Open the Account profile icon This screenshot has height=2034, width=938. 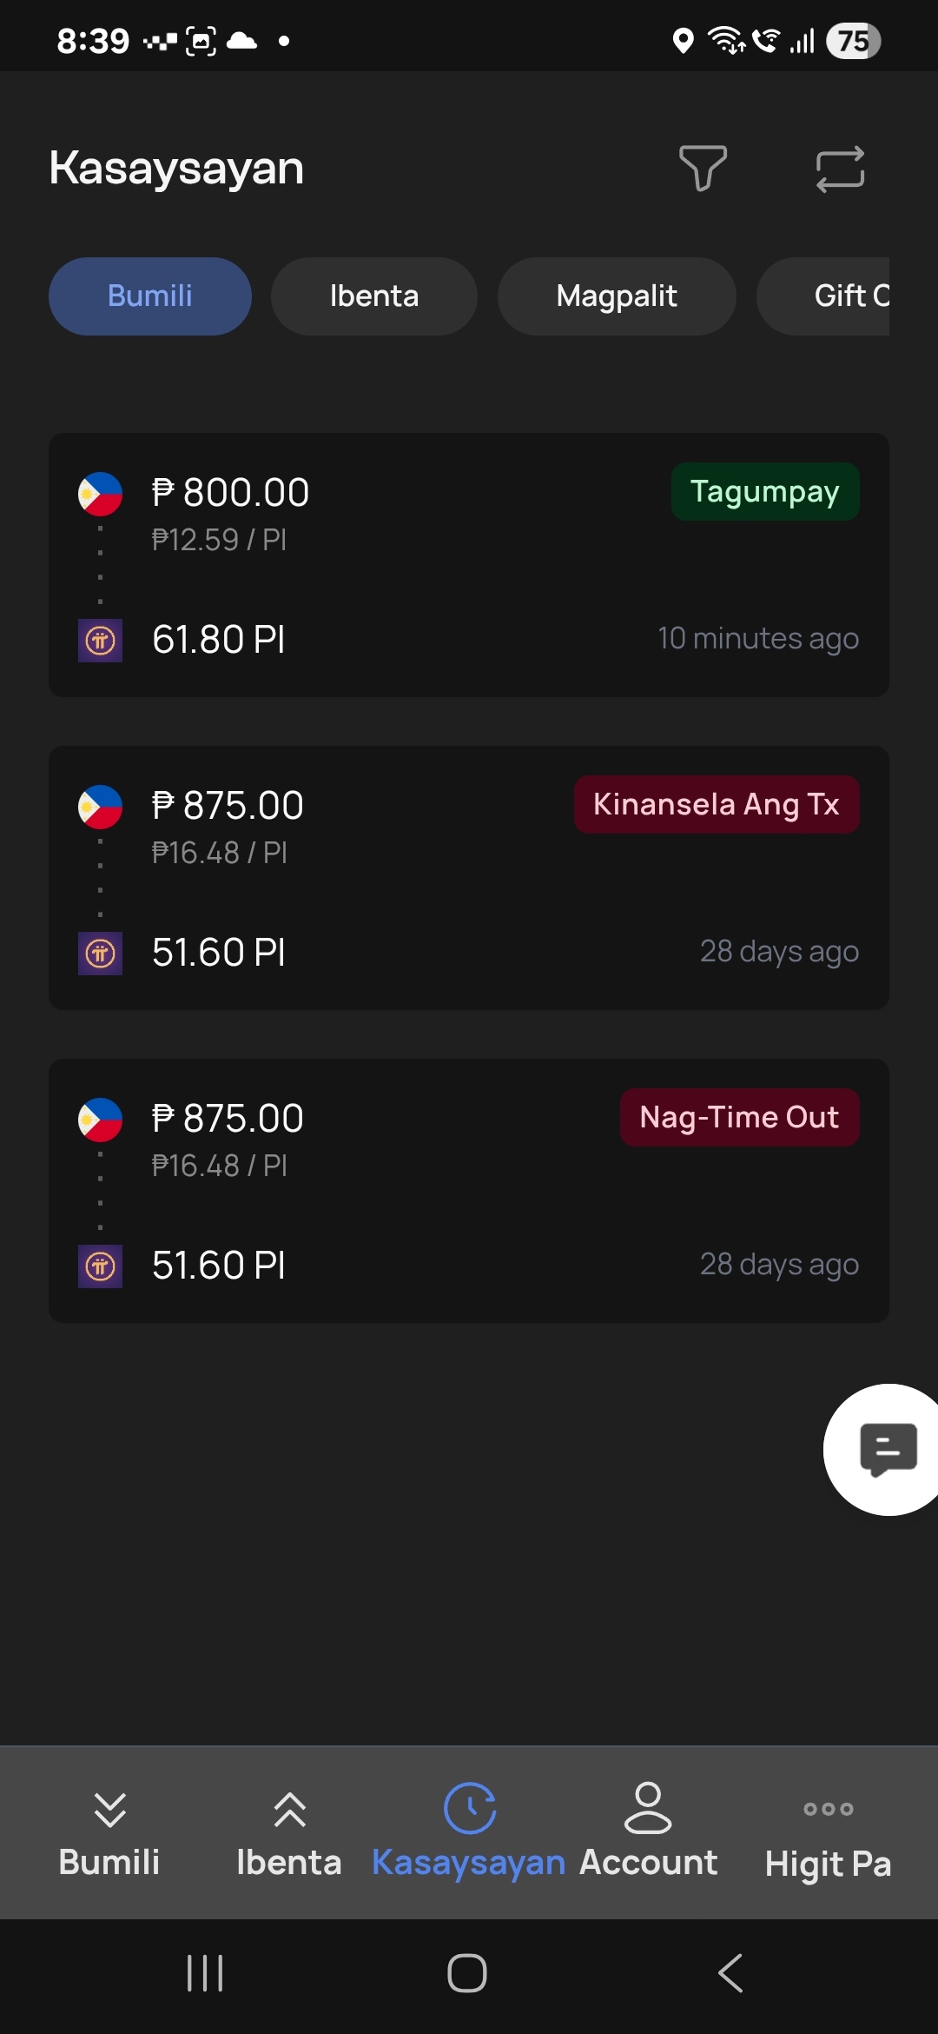point(648,1808)
